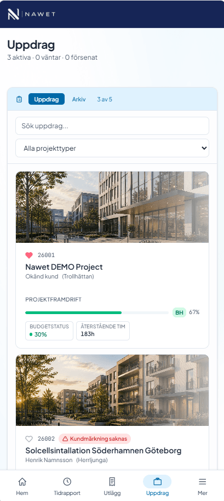Click the clipboard icon beside Uppdrag tab
Screen dimensions: 224x501
click(x=19, y=99)
